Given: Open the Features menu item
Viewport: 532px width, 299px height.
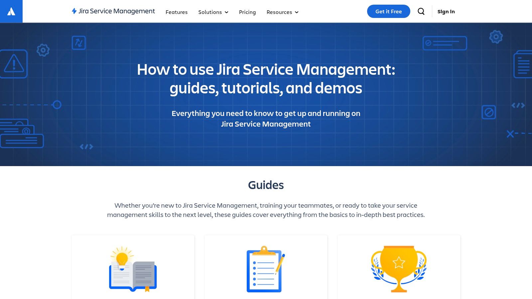Looking at the screenshot, I should [177, 12].
